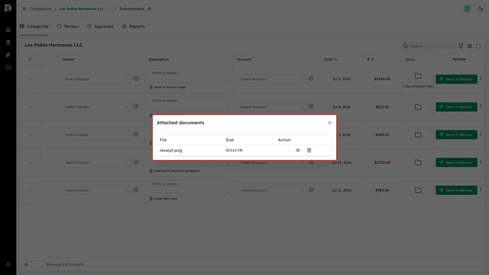Click the Docs folder icon for $429.90 row
Viewport: 489px width, 275px height.
coord(418,135)
